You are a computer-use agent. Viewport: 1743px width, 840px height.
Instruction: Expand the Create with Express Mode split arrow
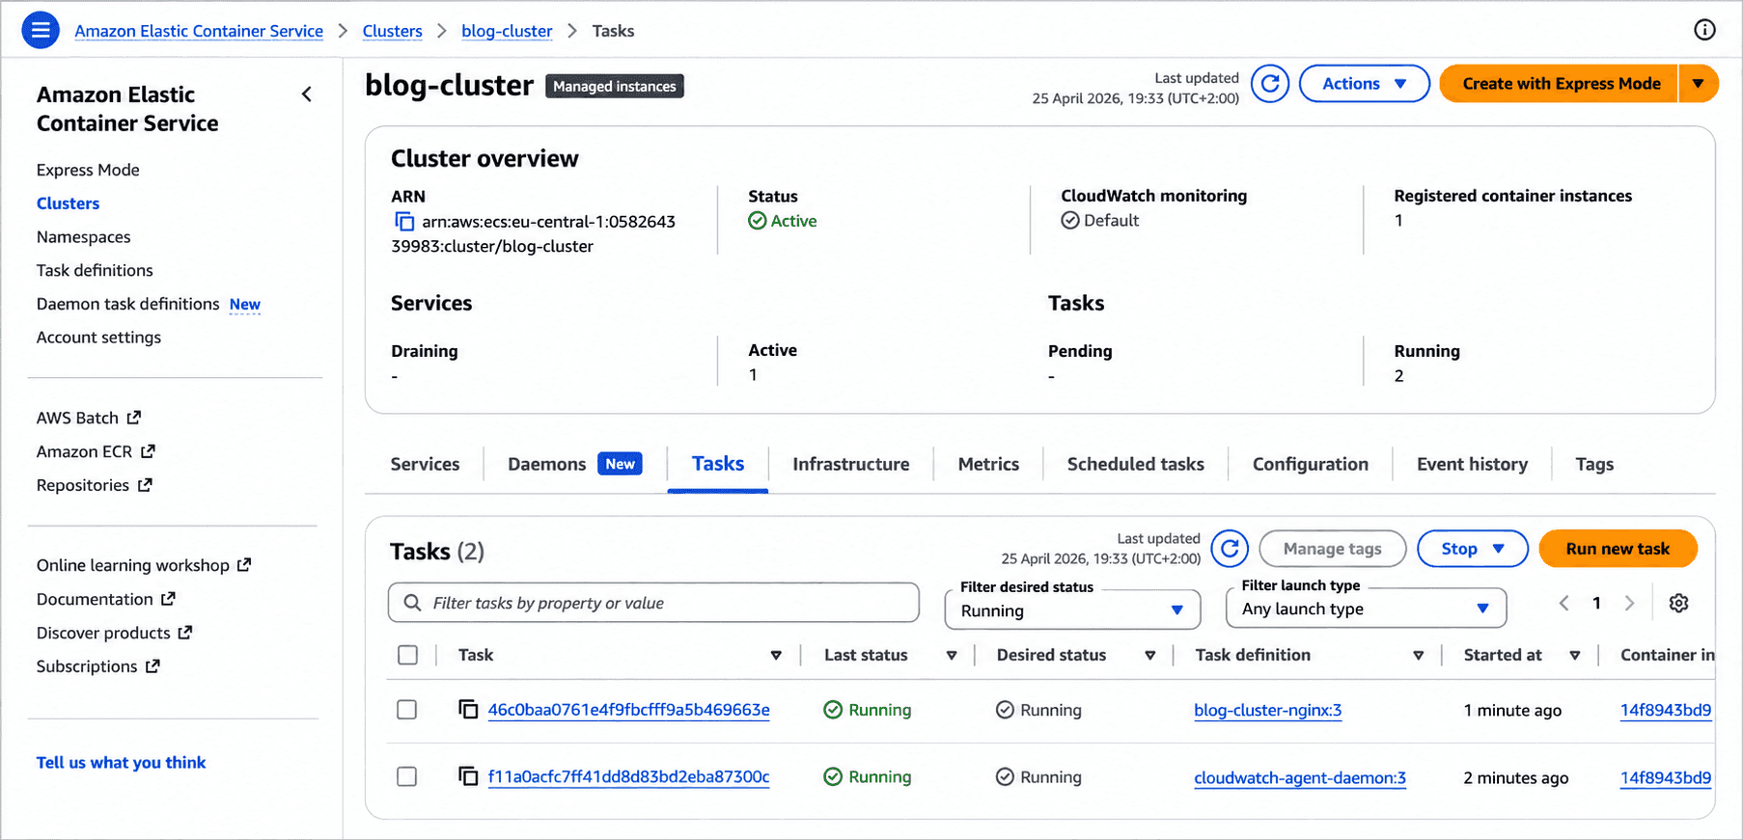(x=1699, y=84)
